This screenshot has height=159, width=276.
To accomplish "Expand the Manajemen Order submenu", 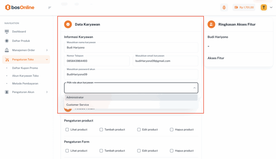I will (x=47, y=50).
